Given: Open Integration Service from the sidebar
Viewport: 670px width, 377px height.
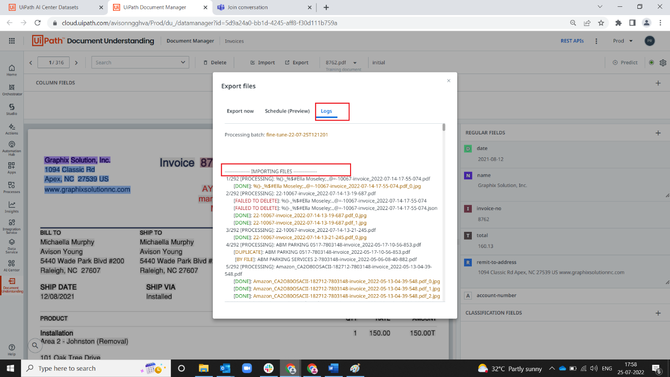Looking at the screenshot, I should [x=12, y=226].
